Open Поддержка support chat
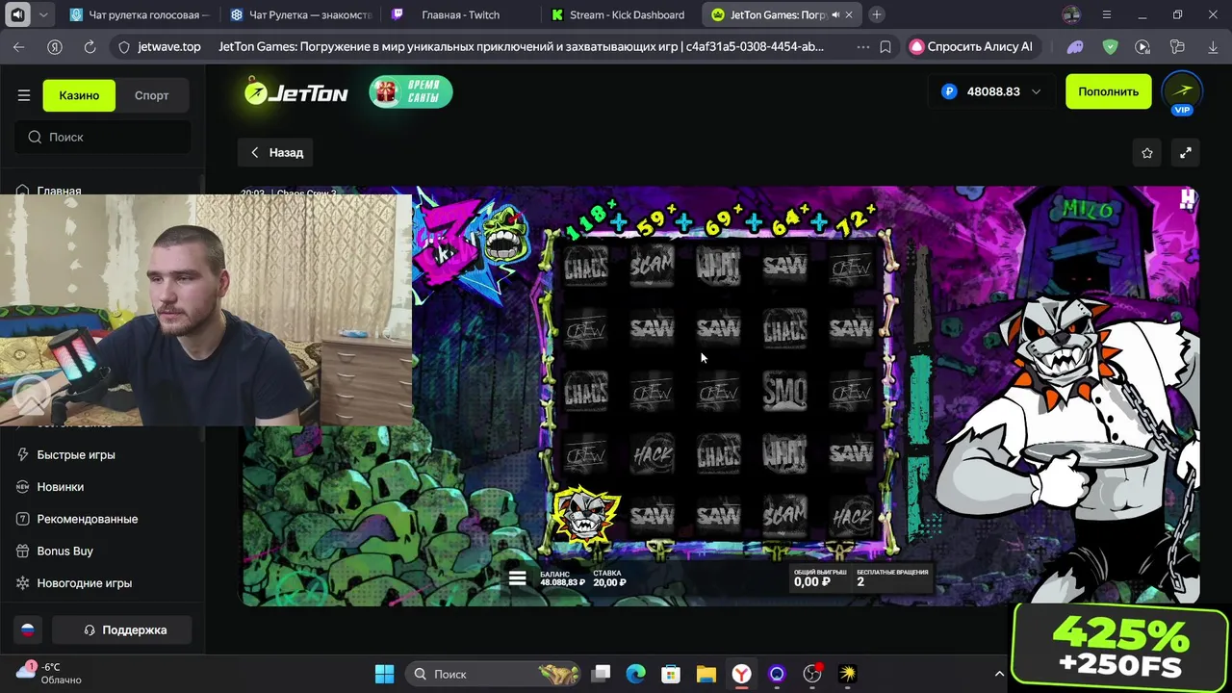1232x693 pixels. [122, 629]
